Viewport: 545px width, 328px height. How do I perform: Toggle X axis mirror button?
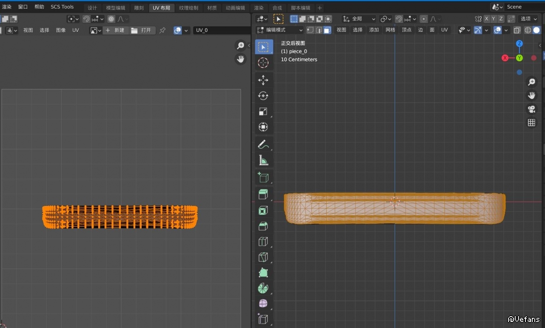(x=486, y=19)
